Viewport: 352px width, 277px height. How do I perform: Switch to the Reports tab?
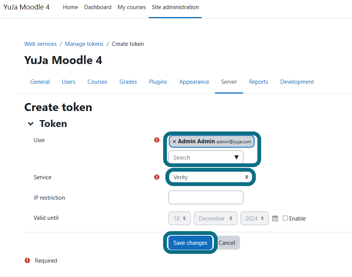(259, 82)
